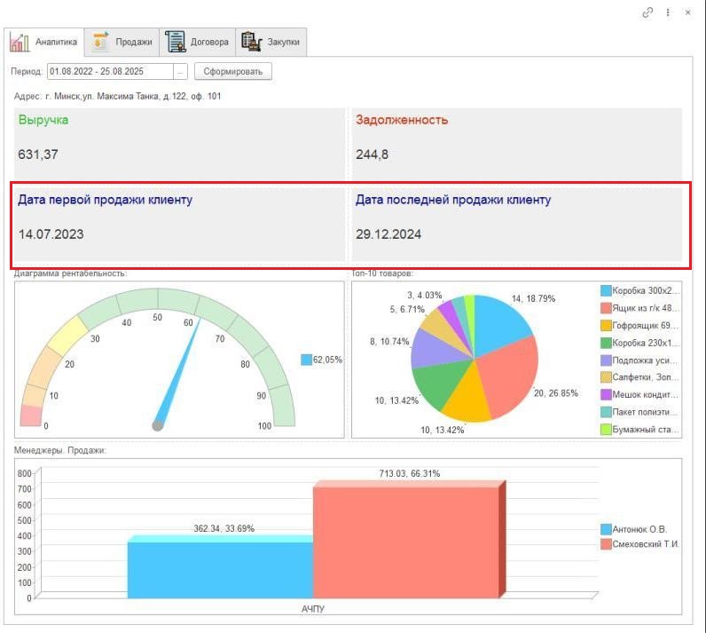Click into the Период date range field
This screenshot has width=706, height=633.
109,71
